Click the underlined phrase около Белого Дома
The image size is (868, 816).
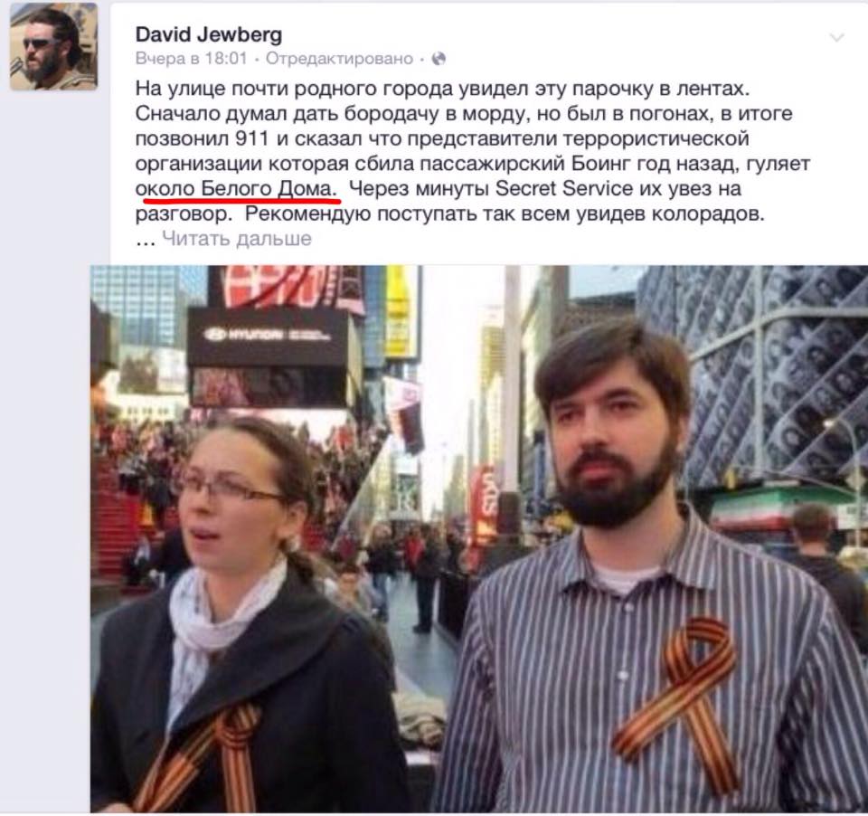236,188
